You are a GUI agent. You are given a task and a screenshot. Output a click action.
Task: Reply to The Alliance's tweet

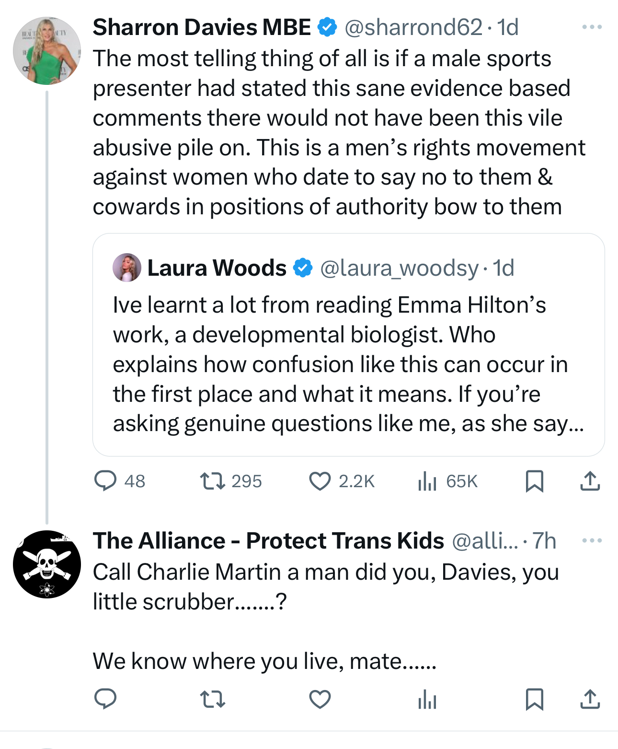pyautogui.click(x=105, y=699)
